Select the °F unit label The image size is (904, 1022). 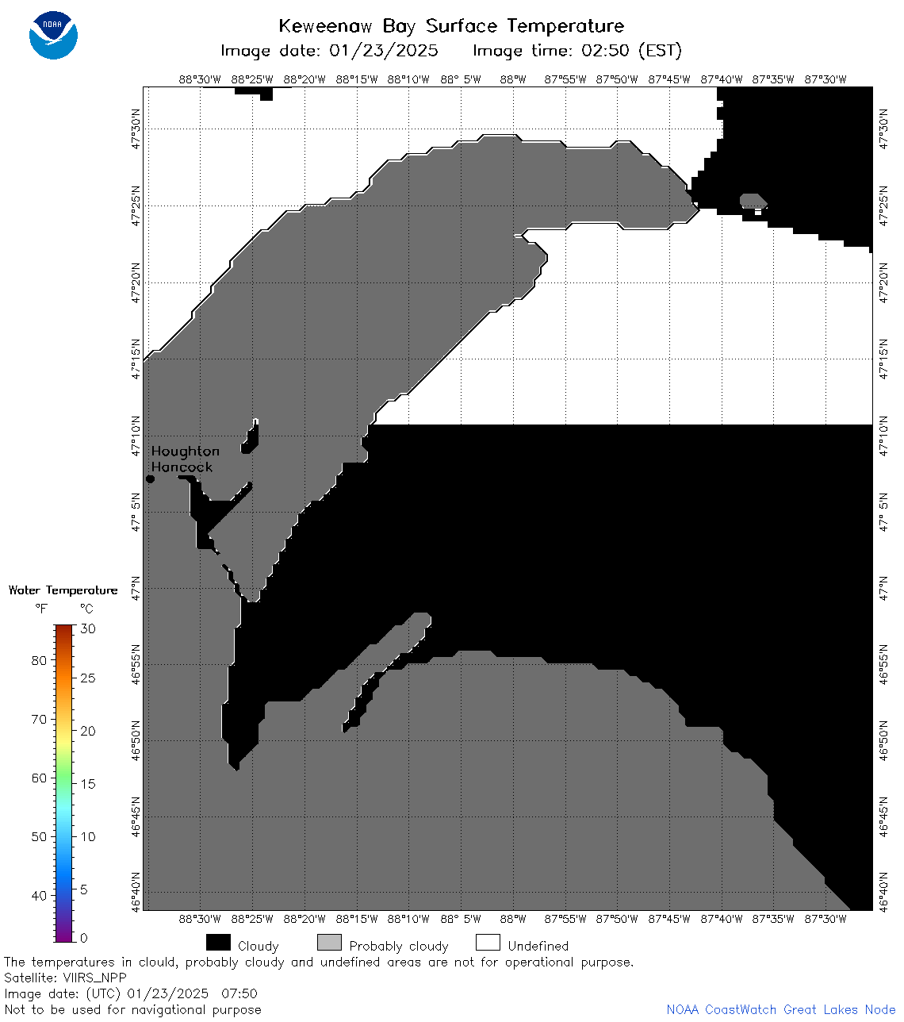pyautogui.click(x=41, y=609)
